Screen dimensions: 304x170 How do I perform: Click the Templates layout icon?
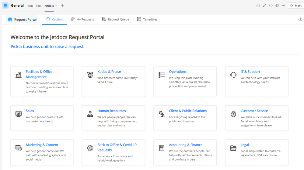(139, 19)
